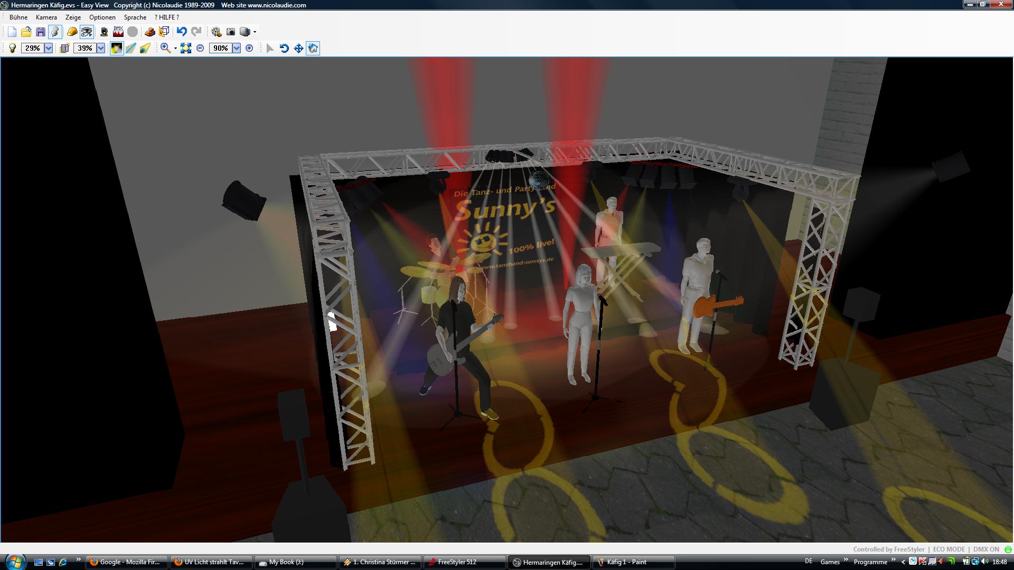Toggle the home camera view button
The width and height of the screenshot is (1014, 570).
(313, 48)
